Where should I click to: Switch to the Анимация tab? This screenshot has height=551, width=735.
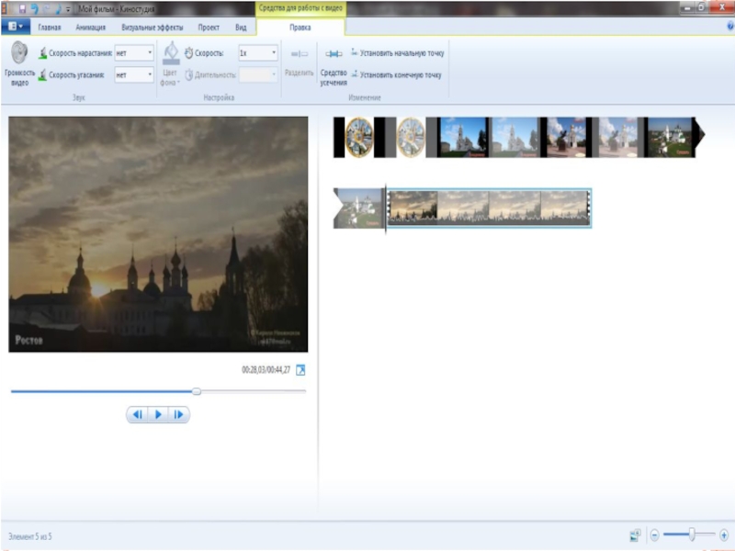(90, 28)
